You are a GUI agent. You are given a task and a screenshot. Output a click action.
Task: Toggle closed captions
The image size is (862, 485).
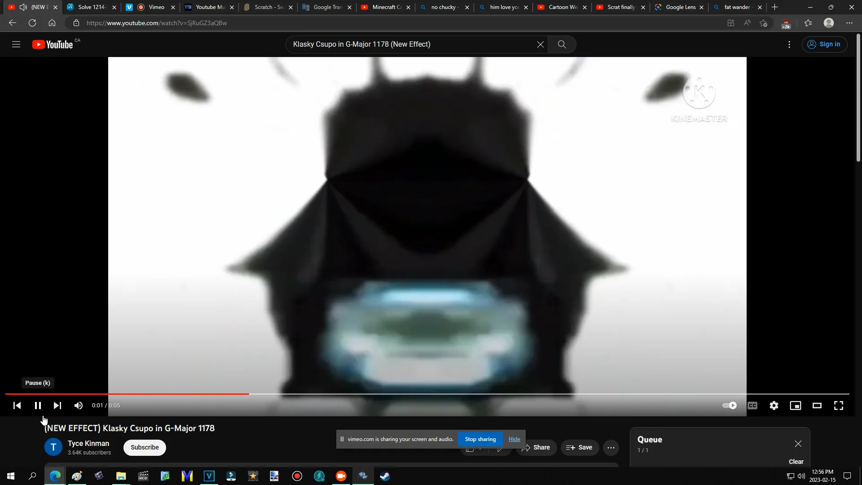752,406
